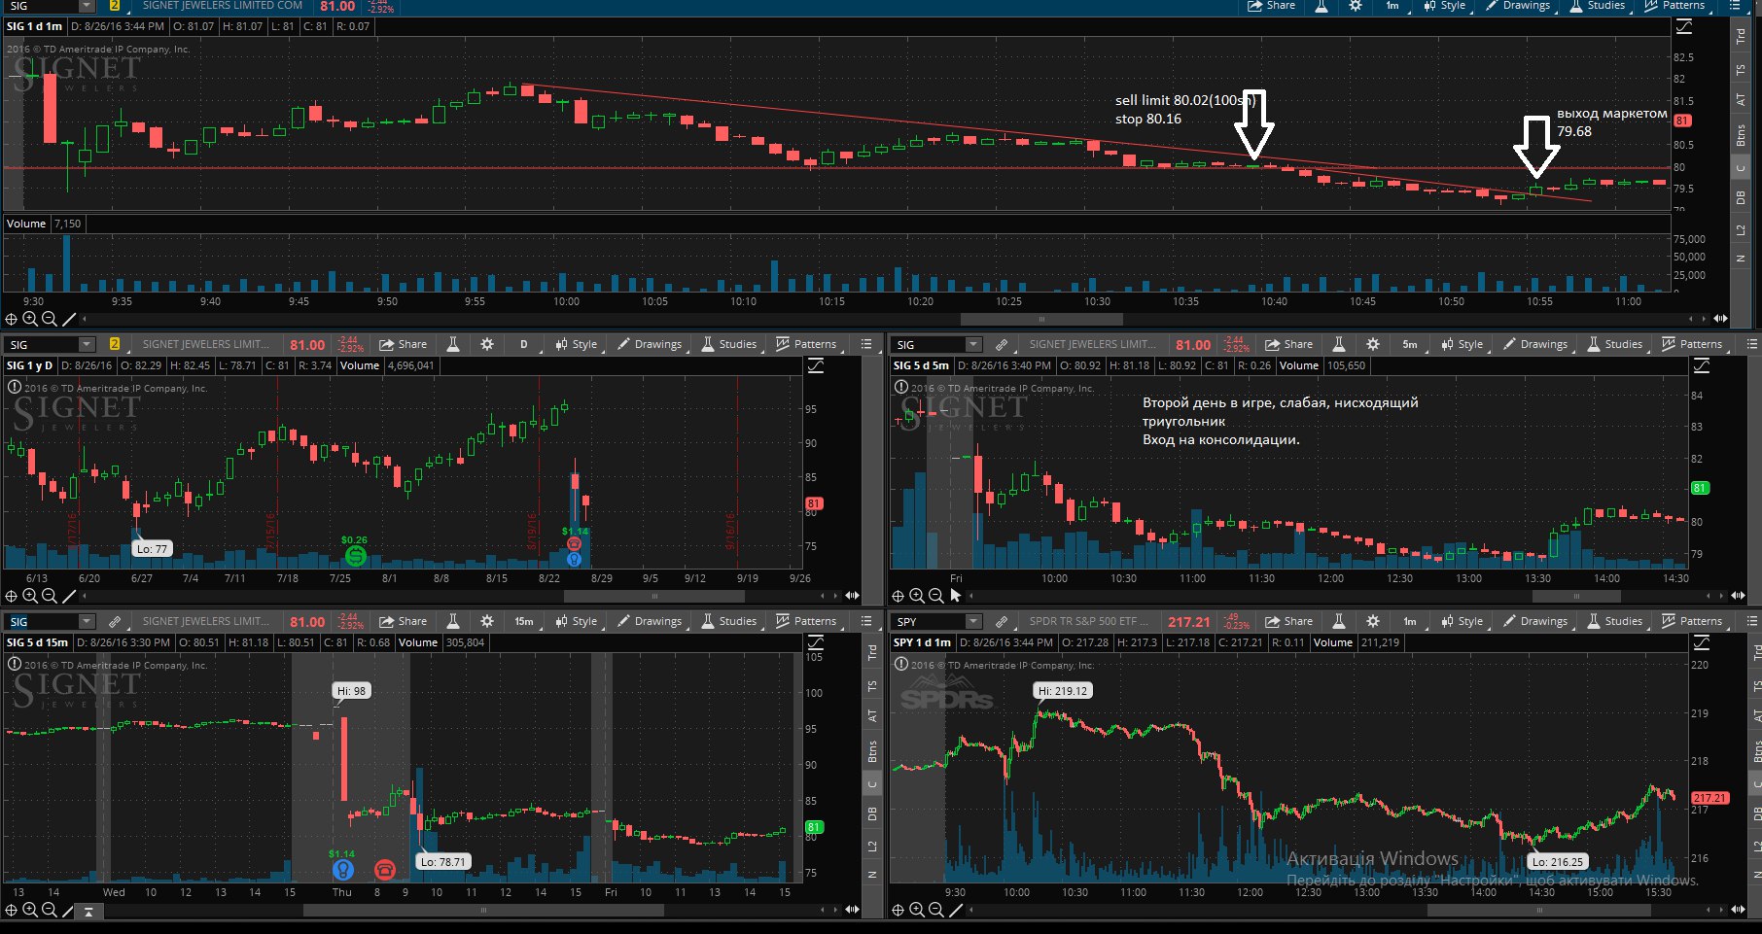Open flask icon in SIG 1m chart toolbar
The height and width of the screenshot is (934, 1762).
(1321, 6)
